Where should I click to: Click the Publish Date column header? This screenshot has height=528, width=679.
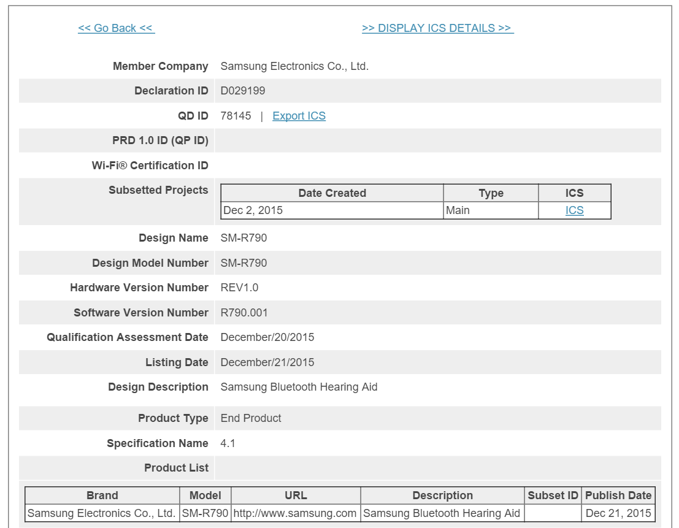[618, 495]
